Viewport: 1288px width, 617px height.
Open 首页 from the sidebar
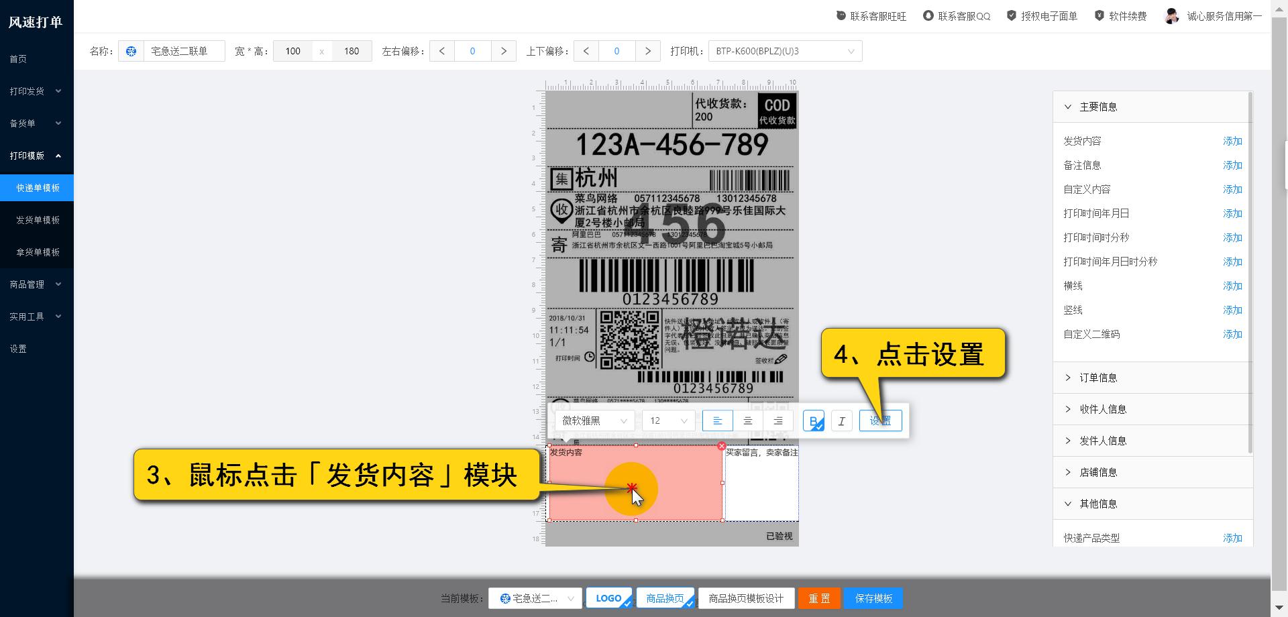tap(19, 59)
